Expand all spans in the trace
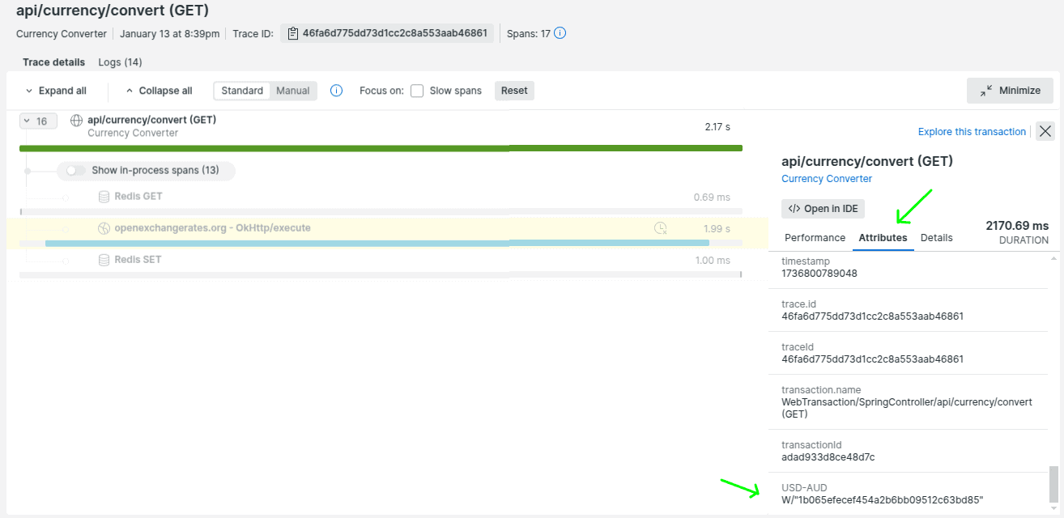The image size is (1064, 518). (x=56, y=91)
